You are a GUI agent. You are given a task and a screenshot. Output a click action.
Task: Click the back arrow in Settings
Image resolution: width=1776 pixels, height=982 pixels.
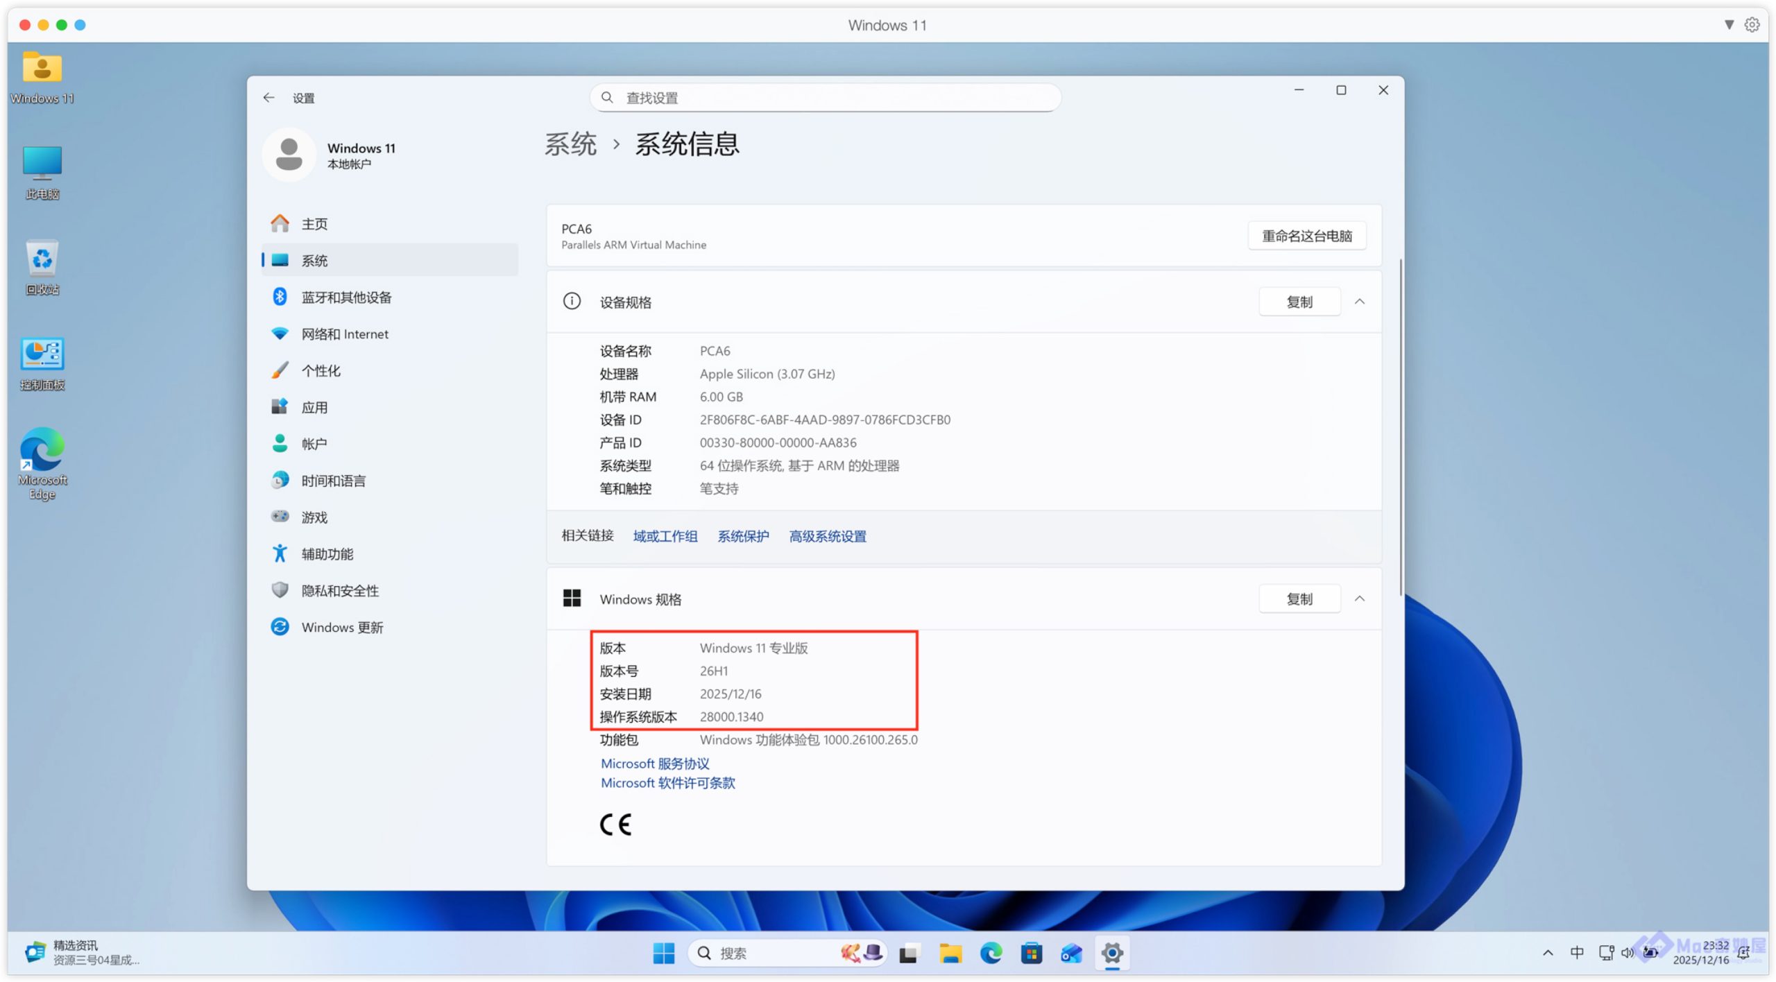click(268, 98)
